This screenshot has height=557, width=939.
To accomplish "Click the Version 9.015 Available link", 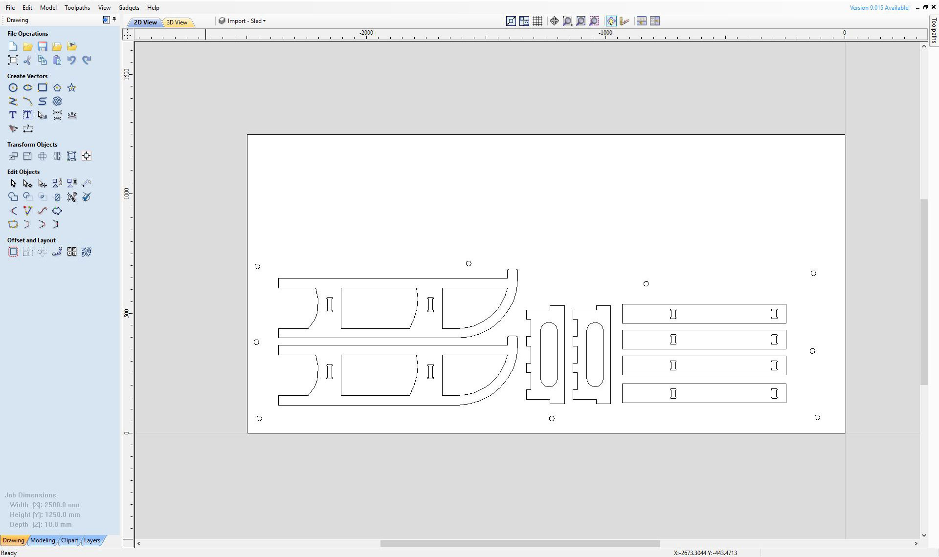I will [x=879, y=8].
